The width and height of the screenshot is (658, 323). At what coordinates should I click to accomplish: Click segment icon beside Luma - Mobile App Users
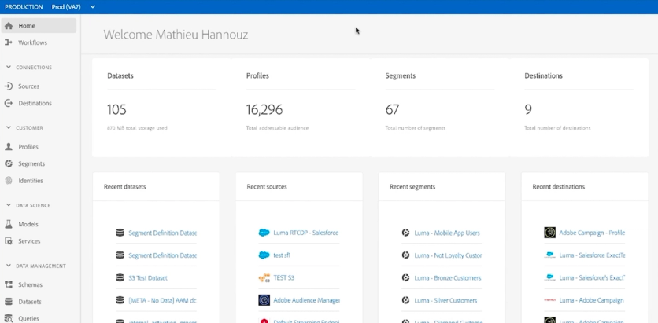(x=406, y=233)
